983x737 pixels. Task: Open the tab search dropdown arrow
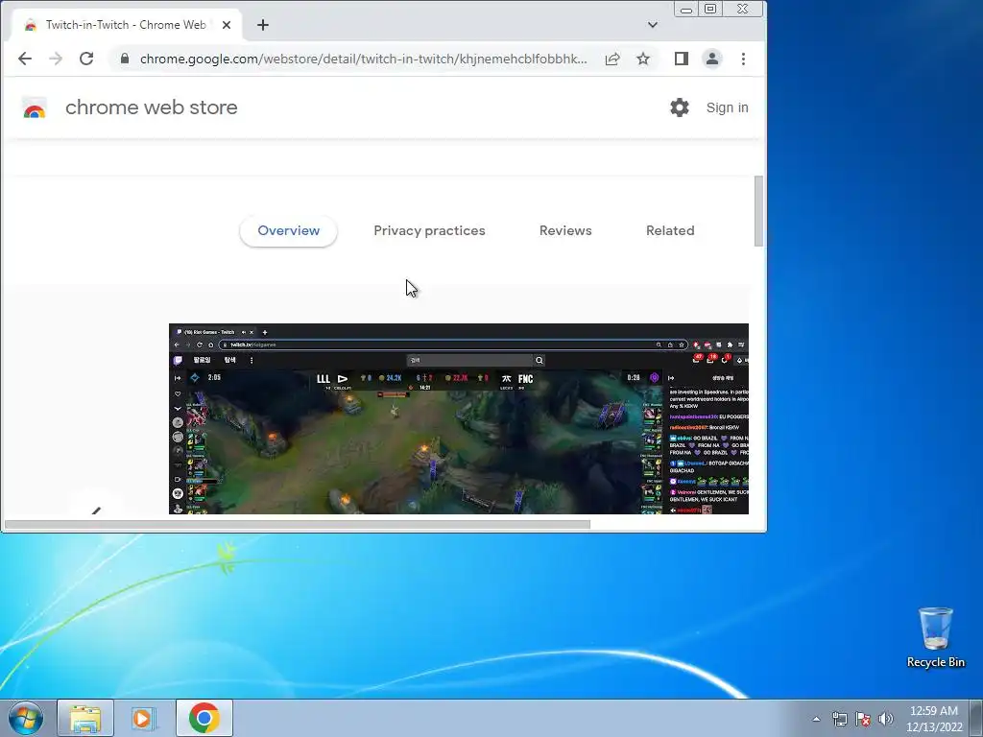653,25
